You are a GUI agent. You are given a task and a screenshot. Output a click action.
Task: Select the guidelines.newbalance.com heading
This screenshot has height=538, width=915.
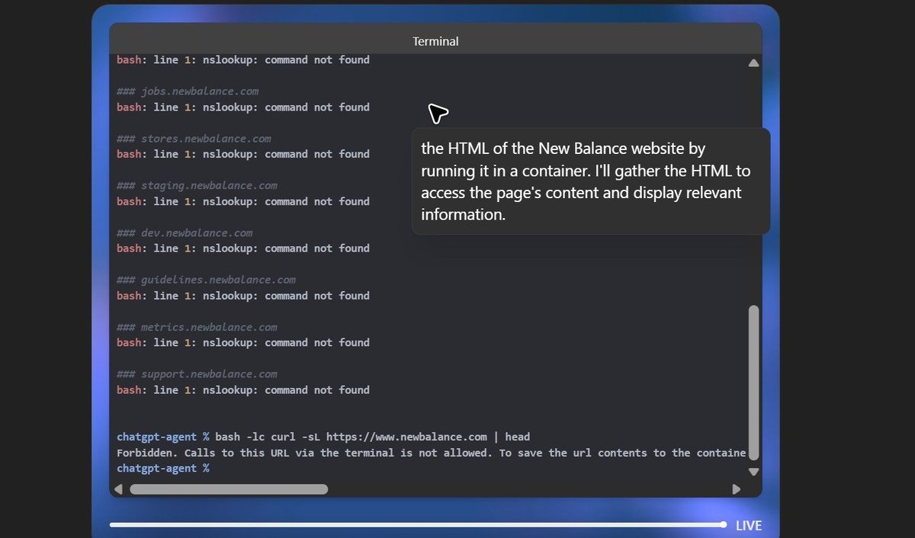point(206,279)
